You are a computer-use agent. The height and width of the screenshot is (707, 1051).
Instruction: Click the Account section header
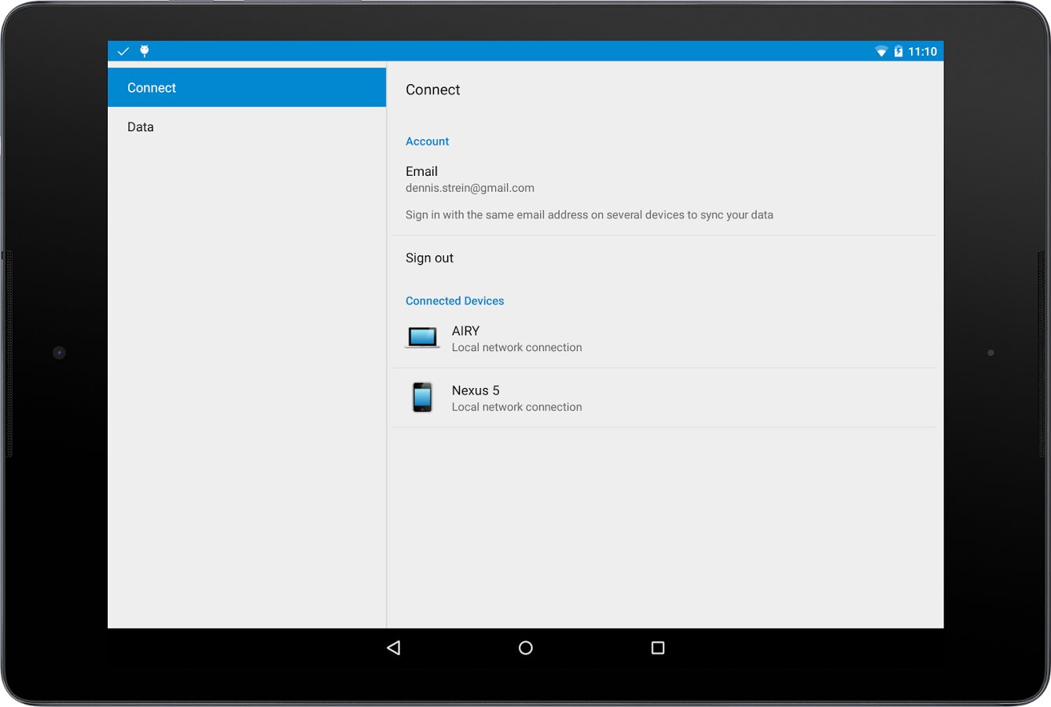click(427, 141)
